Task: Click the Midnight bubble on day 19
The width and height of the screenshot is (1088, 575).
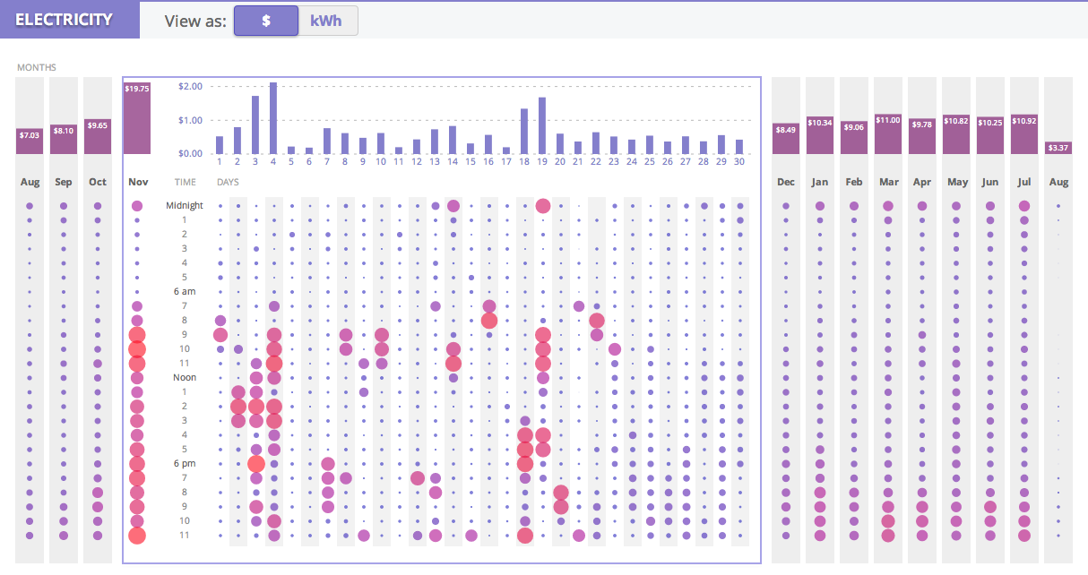Action: pyautogui.click(x=542, y=206)
